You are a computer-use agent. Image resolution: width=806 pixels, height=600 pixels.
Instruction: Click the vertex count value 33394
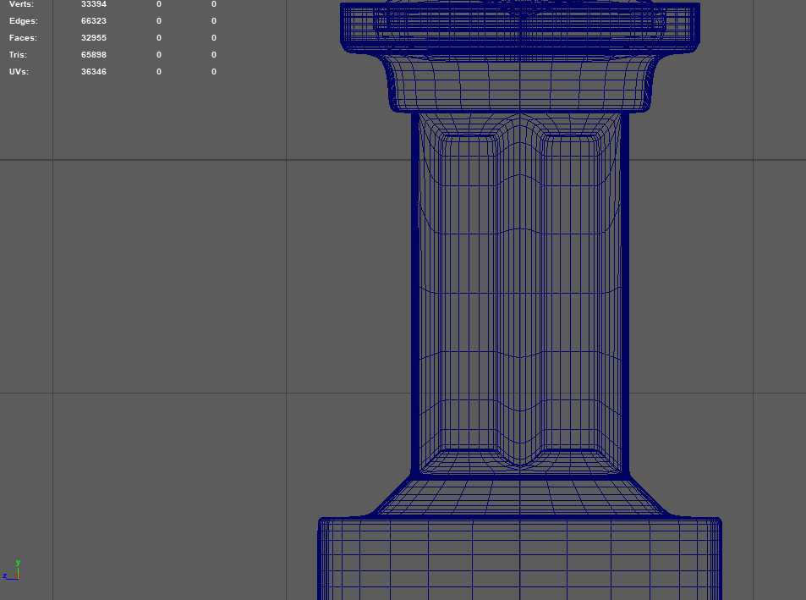pyautogui.click(x=93, y=4)
